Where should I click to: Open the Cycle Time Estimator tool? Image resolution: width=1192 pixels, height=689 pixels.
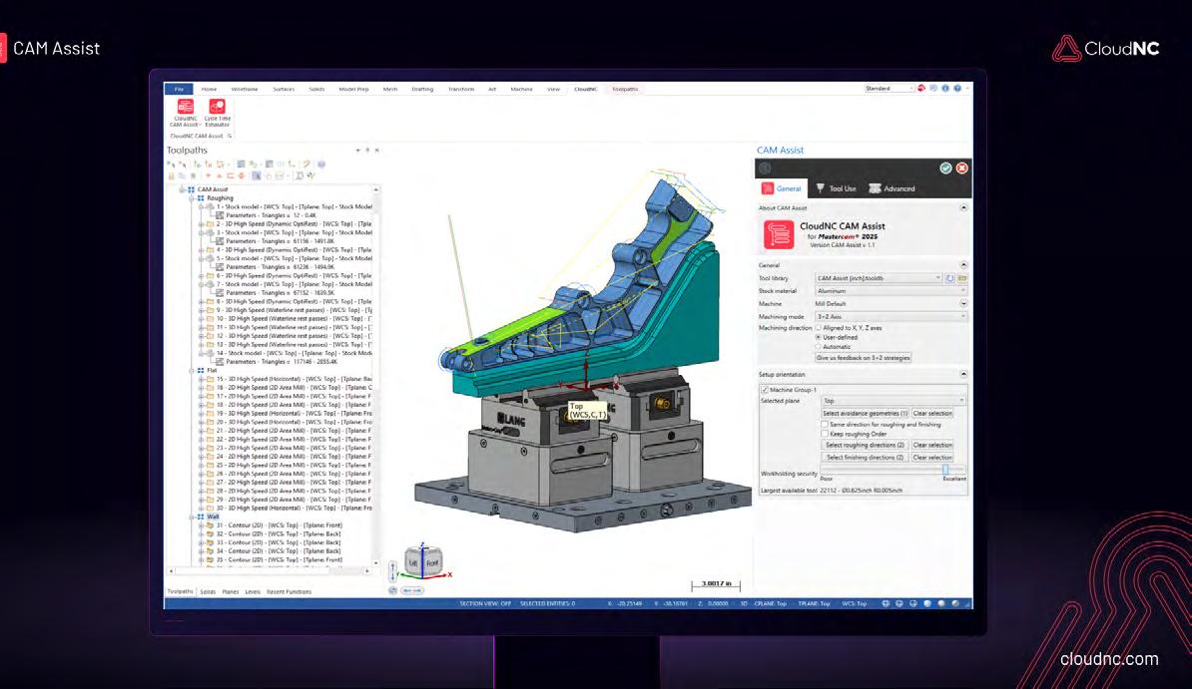tap(218, 113)
